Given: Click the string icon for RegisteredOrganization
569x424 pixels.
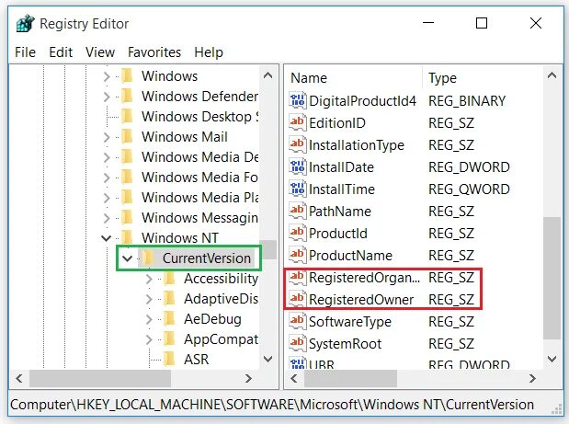Looking at the screenshot, I should click(298, 278).
